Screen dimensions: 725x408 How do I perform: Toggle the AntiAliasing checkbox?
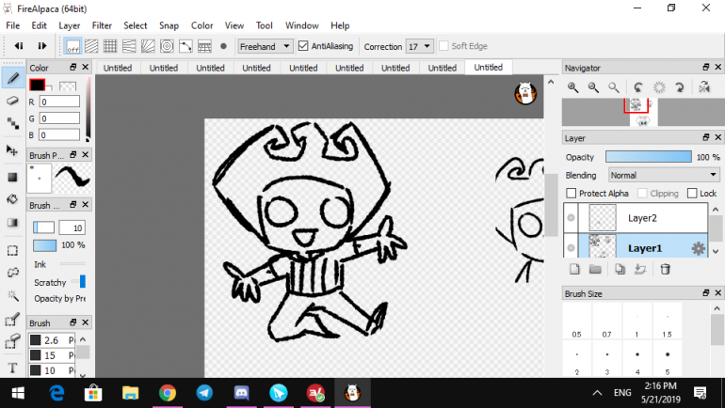(x=303, y=45)
